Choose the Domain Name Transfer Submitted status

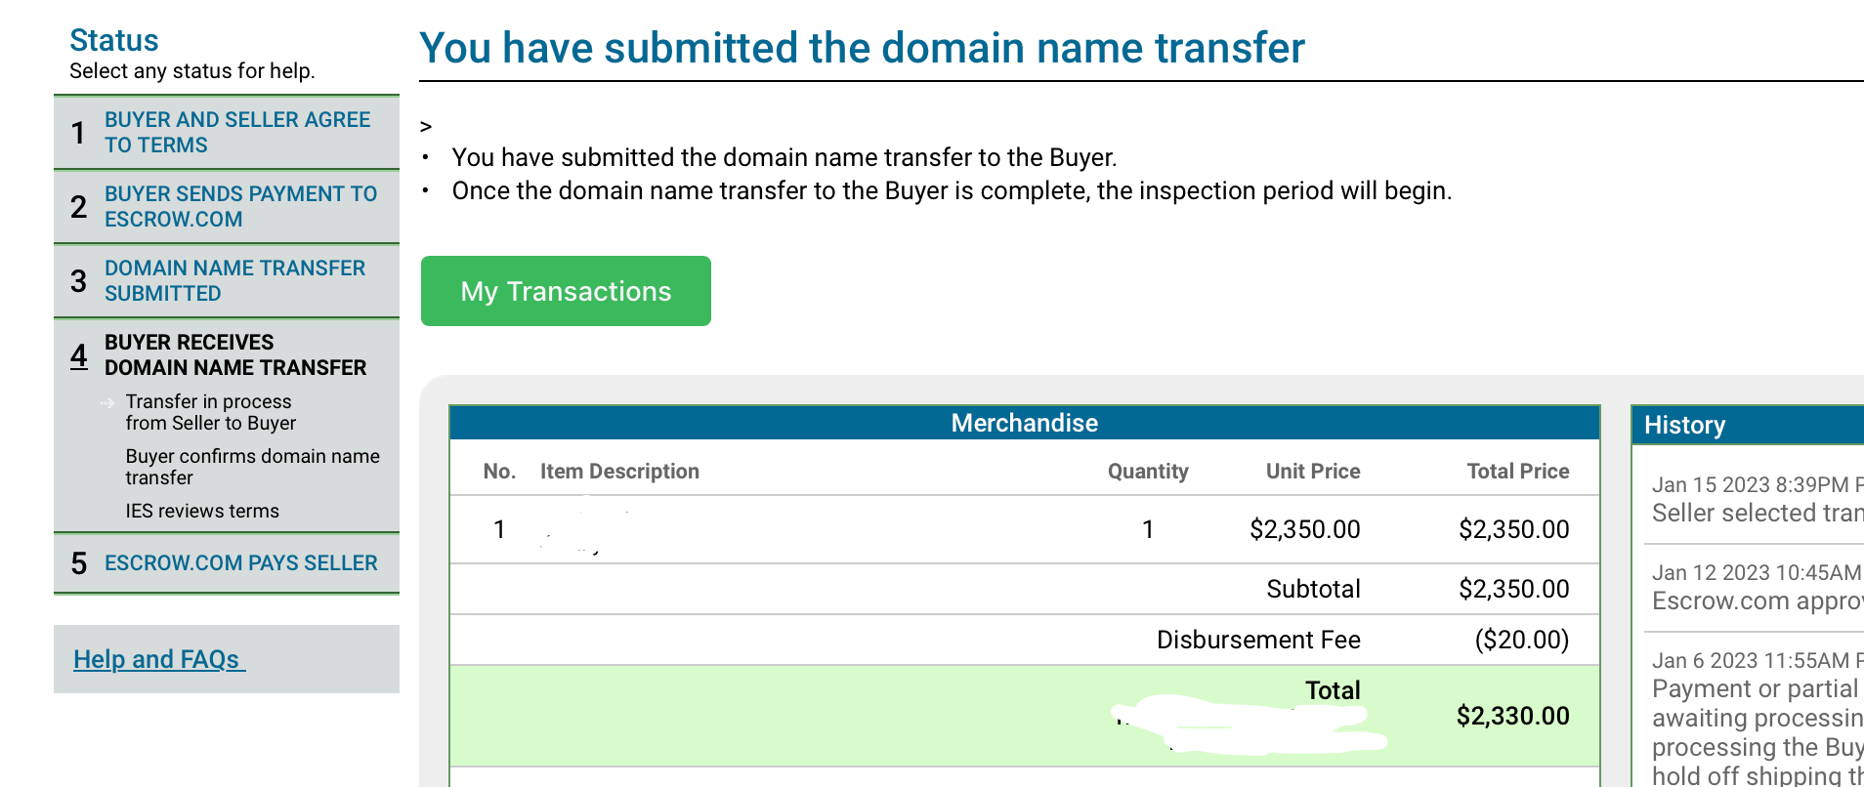[234, 280]
